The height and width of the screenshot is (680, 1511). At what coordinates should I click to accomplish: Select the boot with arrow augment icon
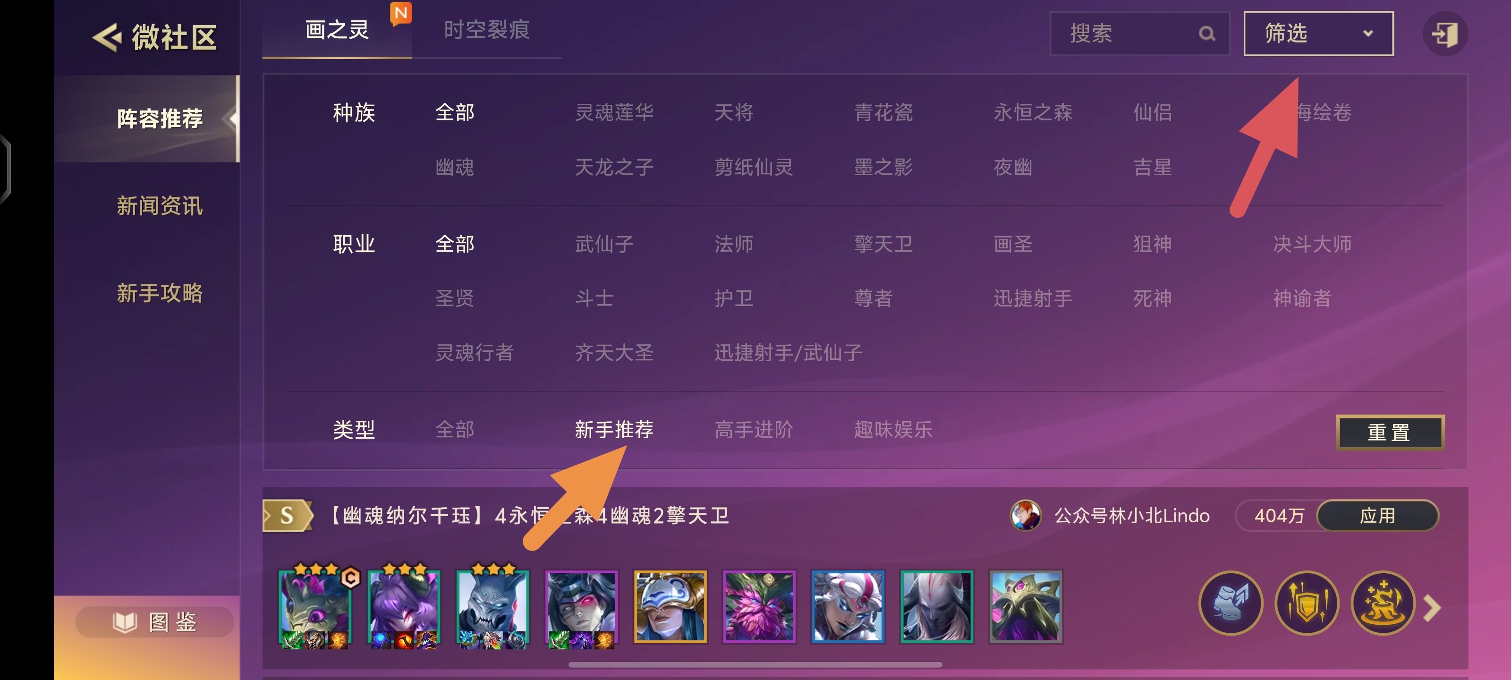pos(1231,603)
